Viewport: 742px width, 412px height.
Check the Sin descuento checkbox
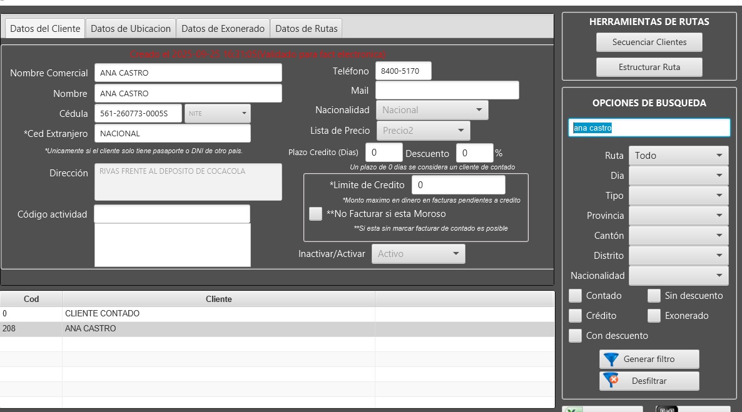point(654,296)
